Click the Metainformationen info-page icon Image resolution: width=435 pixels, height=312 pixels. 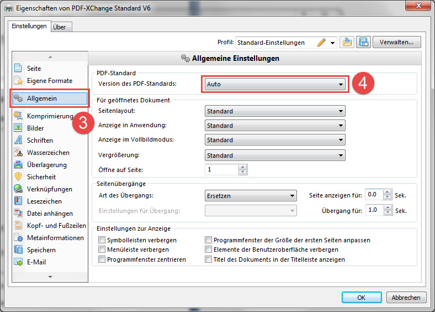point(18,237)
